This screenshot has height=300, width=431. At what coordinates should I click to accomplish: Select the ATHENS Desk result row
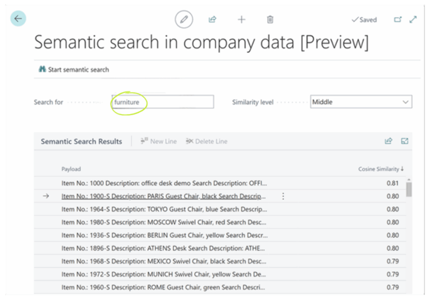pyautogui.click(x=163, y=248)
